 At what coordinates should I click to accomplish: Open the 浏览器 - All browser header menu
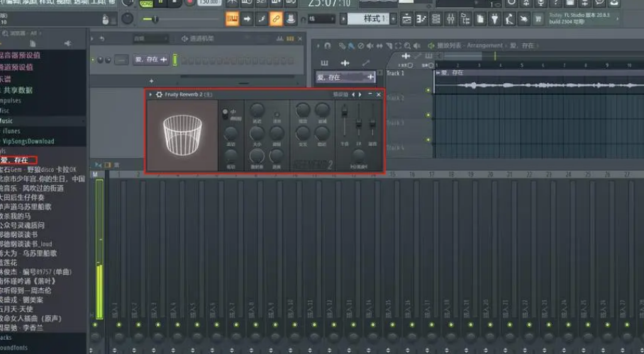23,33
